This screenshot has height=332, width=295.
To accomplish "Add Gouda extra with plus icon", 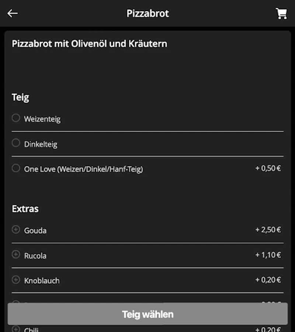I will (15, 230).
